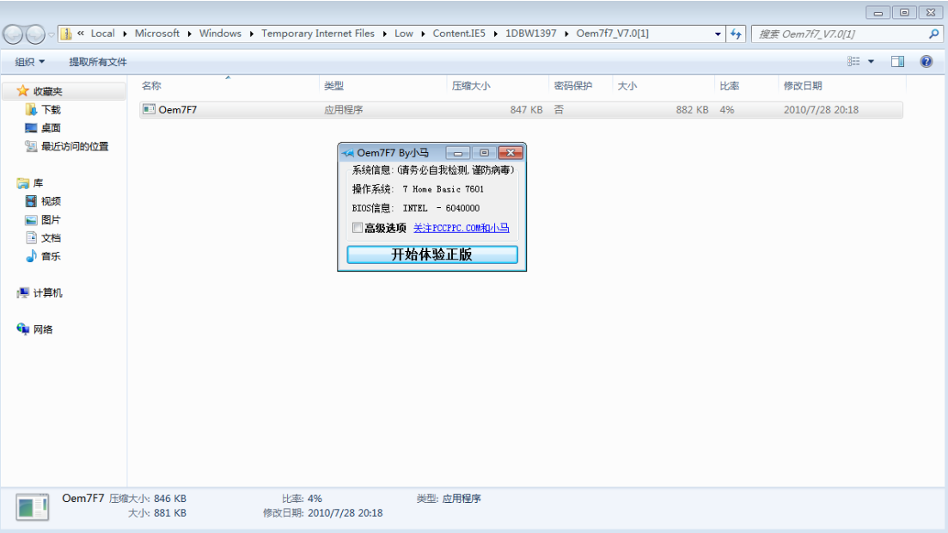Enable the 高级选项 checkbox
Screen dimensions: 948x533
[x=358, y=229]
